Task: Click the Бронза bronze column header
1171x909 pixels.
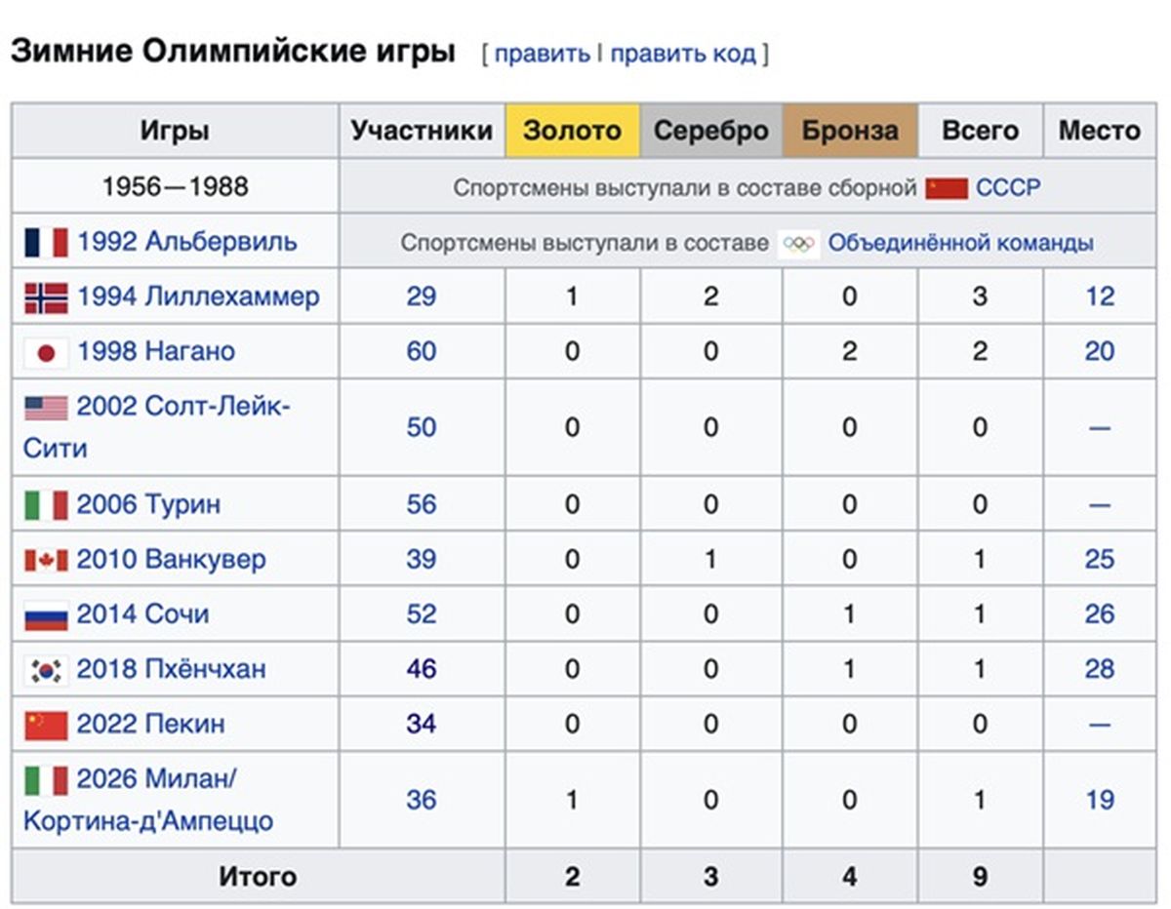Action: [850, 131]
